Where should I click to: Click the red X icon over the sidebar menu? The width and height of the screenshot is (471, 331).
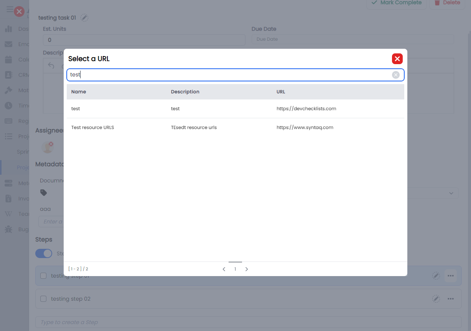pos(19,12)
